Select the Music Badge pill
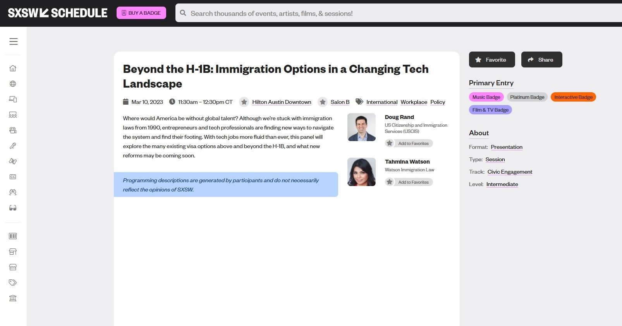 pos(486,97)
